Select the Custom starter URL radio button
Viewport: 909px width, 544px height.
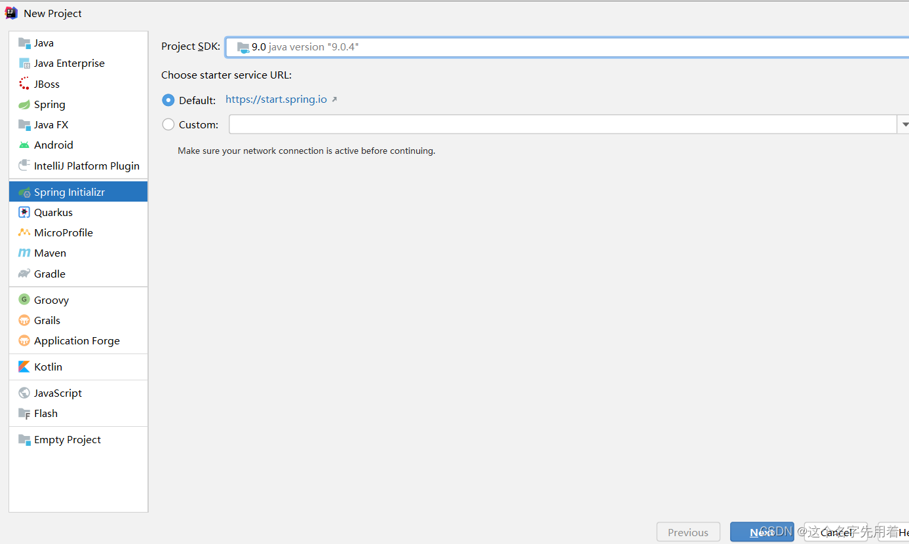(x=168, y=124)
